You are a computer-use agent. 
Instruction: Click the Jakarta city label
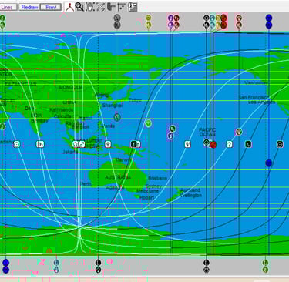70,152
